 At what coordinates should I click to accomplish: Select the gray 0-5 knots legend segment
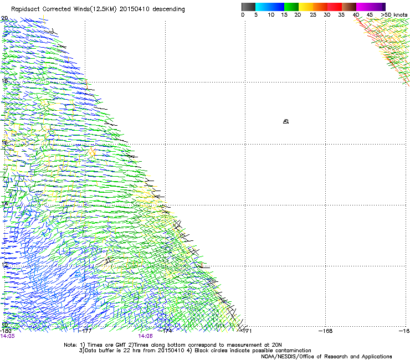248,7
